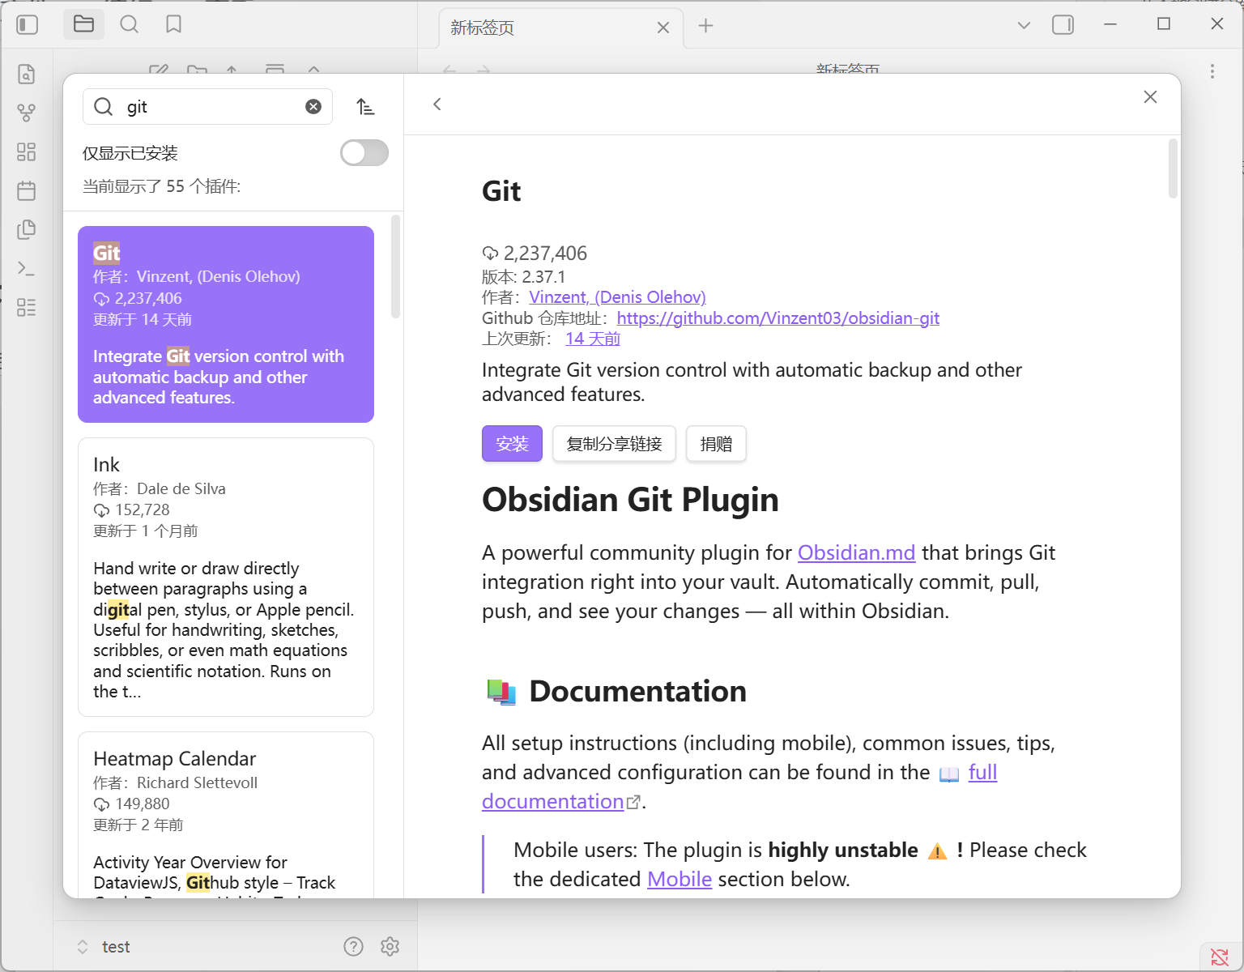Open the plugin sort order options
Viewport: 1244px width, 972px height.
point(365,107)
